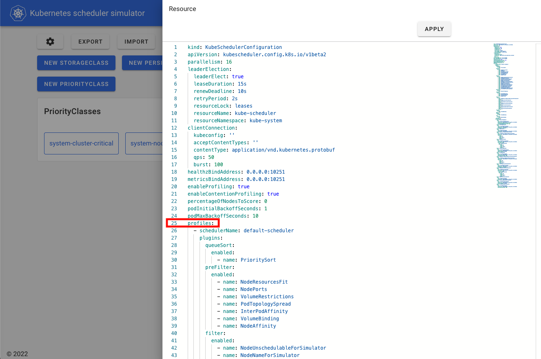This screenshot has width=541, height=359.
Task: Select the system-cluster-critical priority class chip
Action: pos(81,143)
